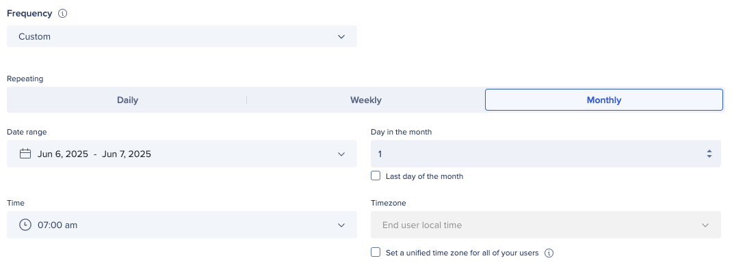Enable Last day of the month checkbox
The width and height of the screenshot is (732, 265).
click(x=376, y=176)
